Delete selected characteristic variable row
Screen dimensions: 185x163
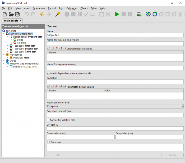coord(56,48)
